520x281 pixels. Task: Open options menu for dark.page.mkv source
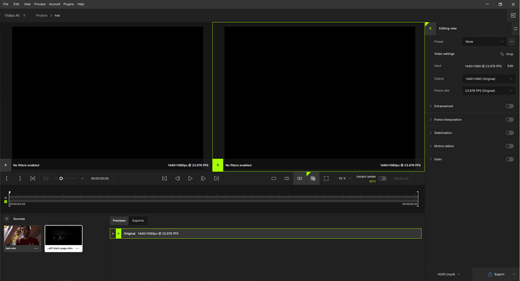click(77, 248)
